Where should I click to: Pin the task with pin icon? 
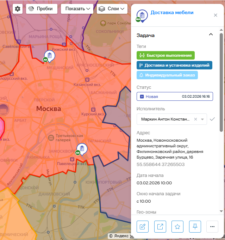coord(195,227)
